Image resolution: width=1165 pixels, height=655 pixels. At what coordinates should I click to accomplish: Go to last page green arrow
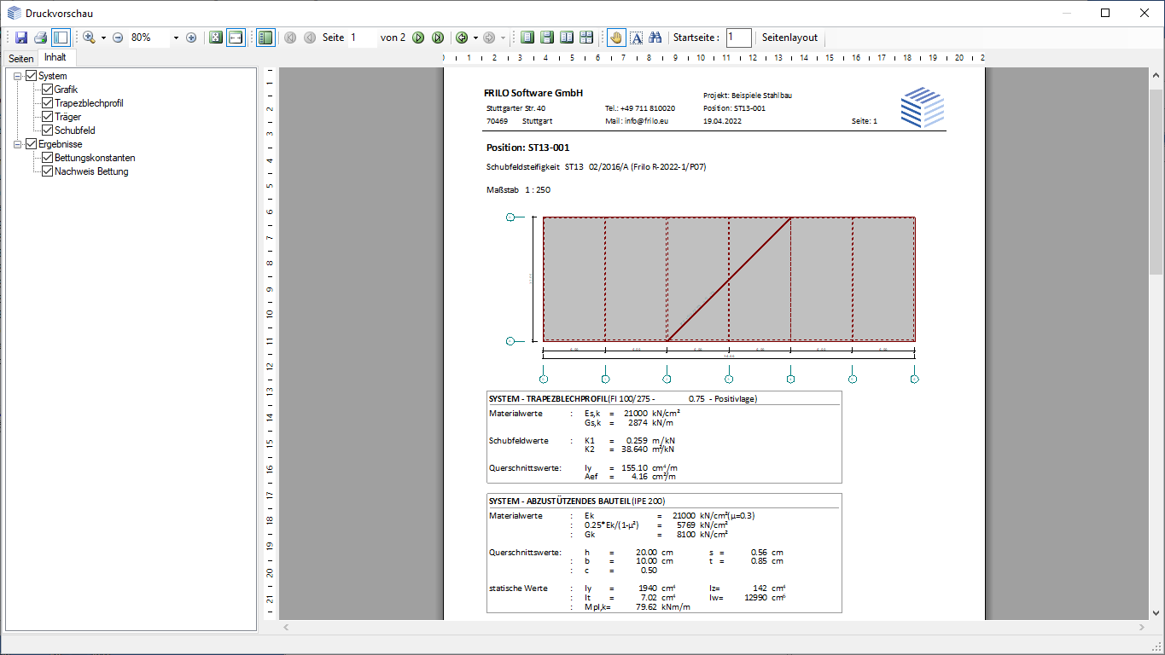[x=438, y=38]
